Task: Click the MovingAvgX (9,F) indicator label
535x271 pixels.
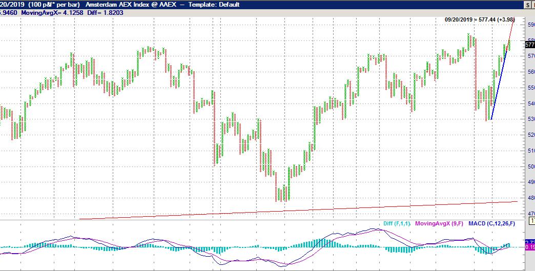Action: (x=439, y=223)
